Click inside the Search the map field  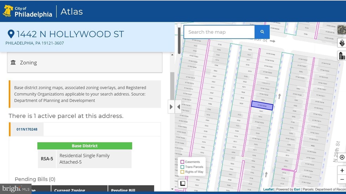pyautogui.click(x=219, y=32)
